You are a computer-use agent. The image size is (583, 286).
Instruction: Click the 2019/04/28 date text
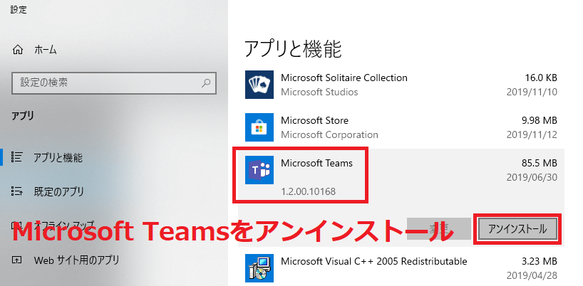[x=532, y=275]
